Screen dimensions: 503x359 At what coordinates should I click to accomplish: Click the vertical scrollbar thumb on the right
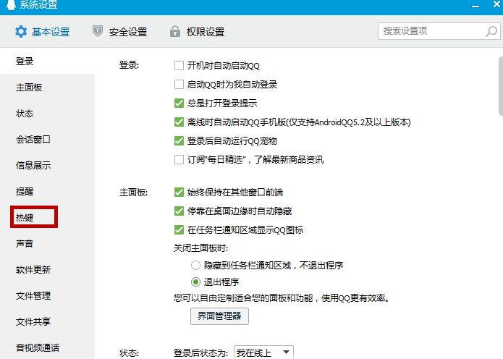[501, 85]
